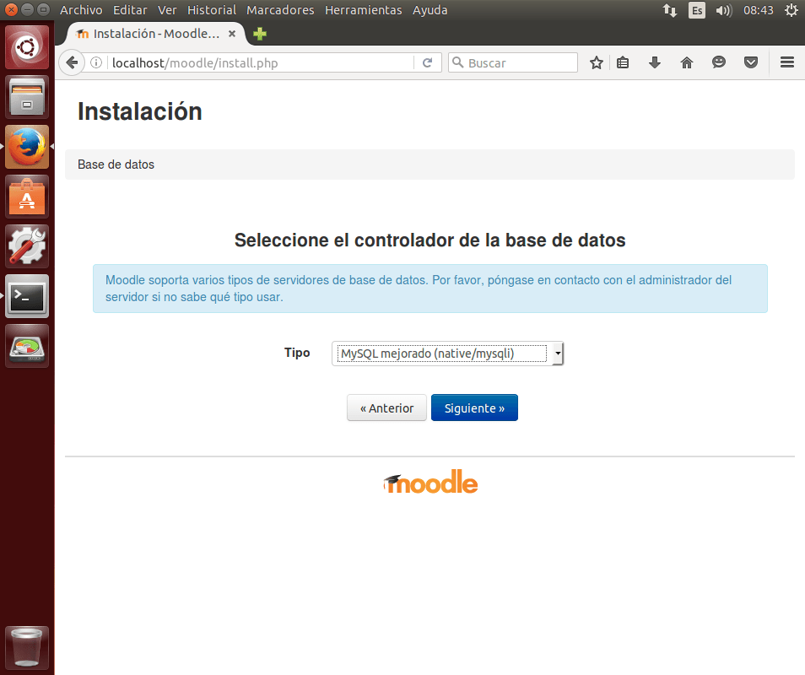Go to the Firefox home page icon
Viewport: 805px width, 675px height.
pyautogui.click(x=686, y=62)
